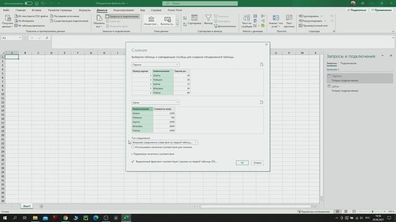Viewport: 396px width, 222px height.
Task: Click the second column header in the second preview table
Action: (164, 109)
